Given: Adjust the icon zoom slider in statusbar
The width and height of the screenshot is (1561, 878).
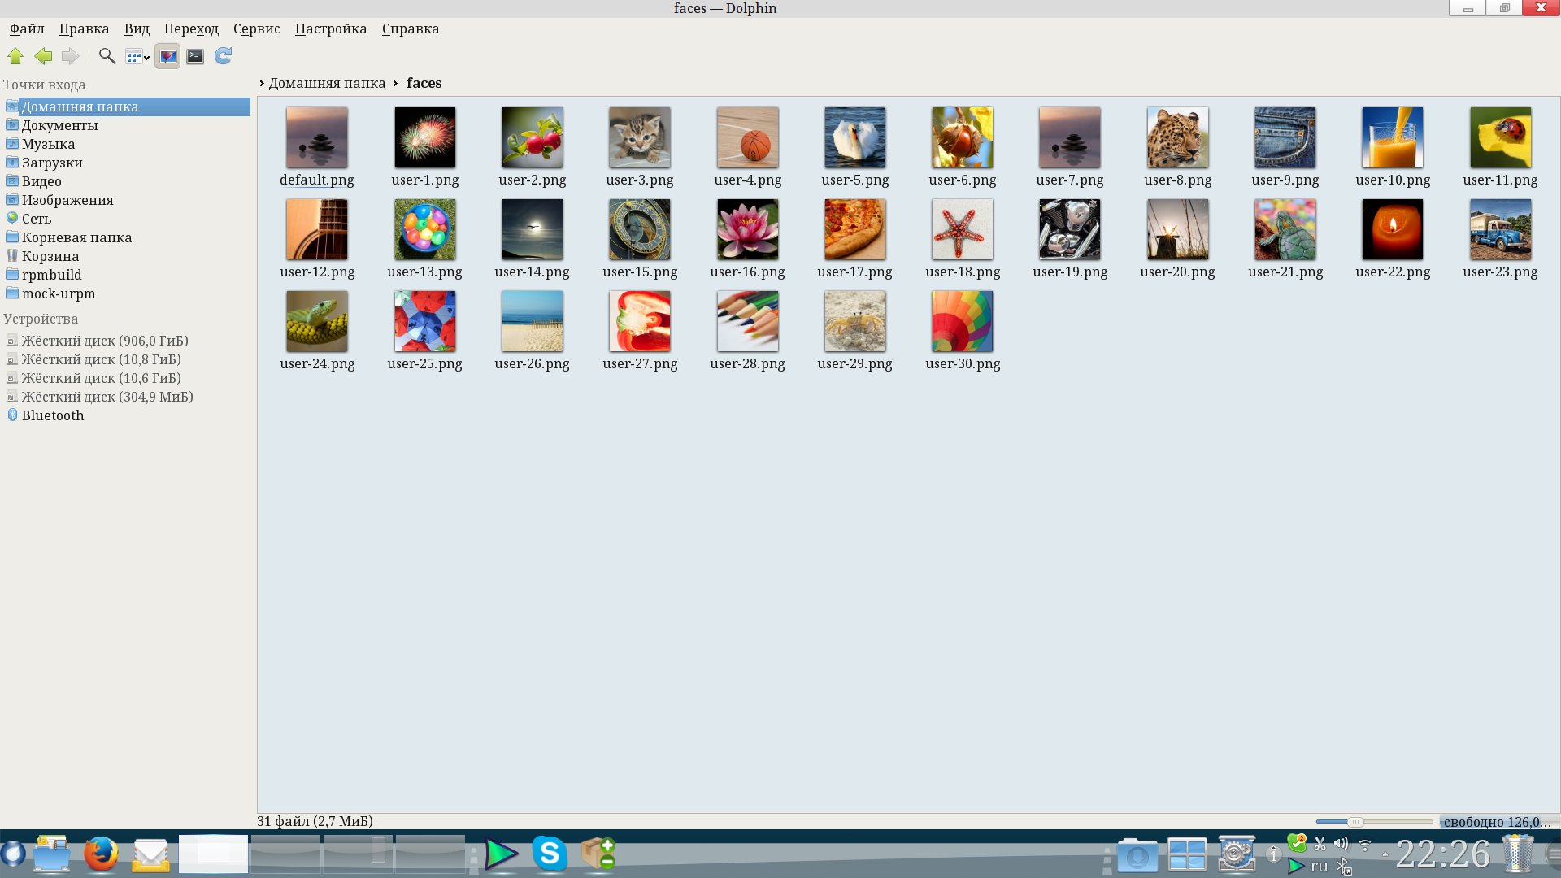Looking at the screenshot, I should (x=1354, y=822).
